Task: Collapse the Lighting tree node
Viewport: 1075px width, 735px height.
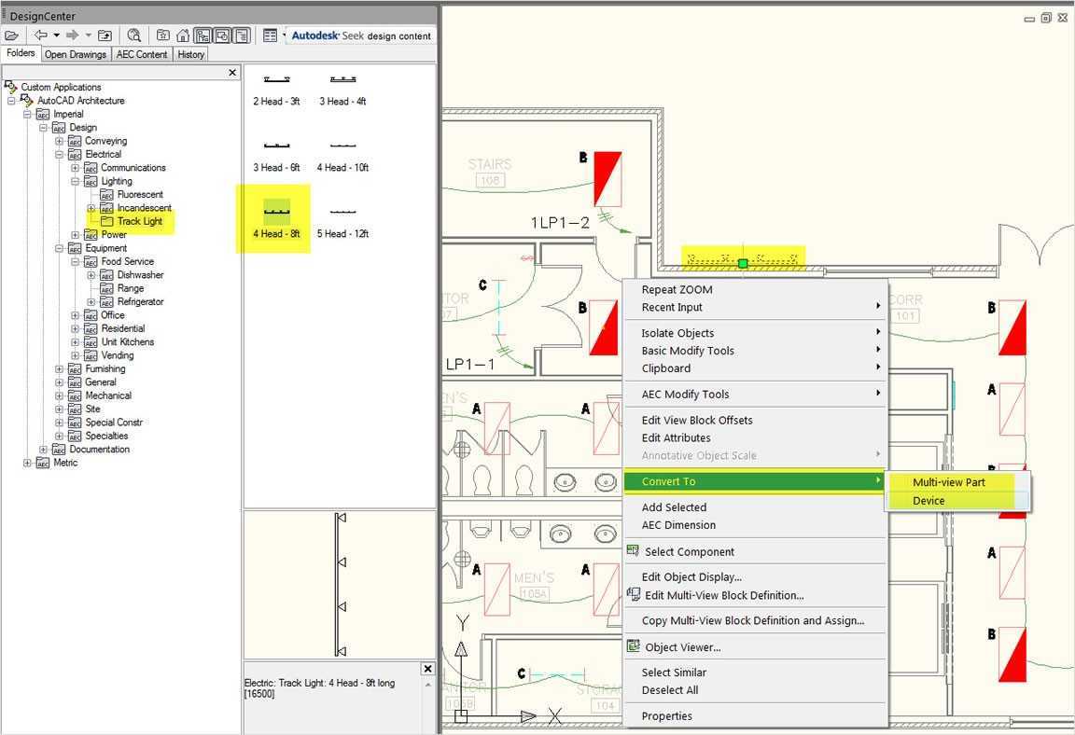Action: 76,182
